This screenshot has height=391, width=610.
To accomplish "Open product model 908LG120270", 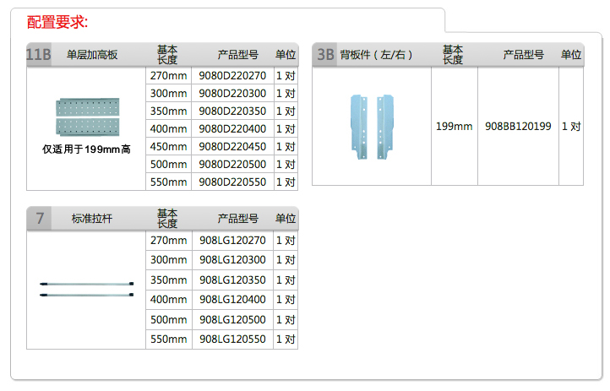I will pyautogui.click(x=232, y=240).
